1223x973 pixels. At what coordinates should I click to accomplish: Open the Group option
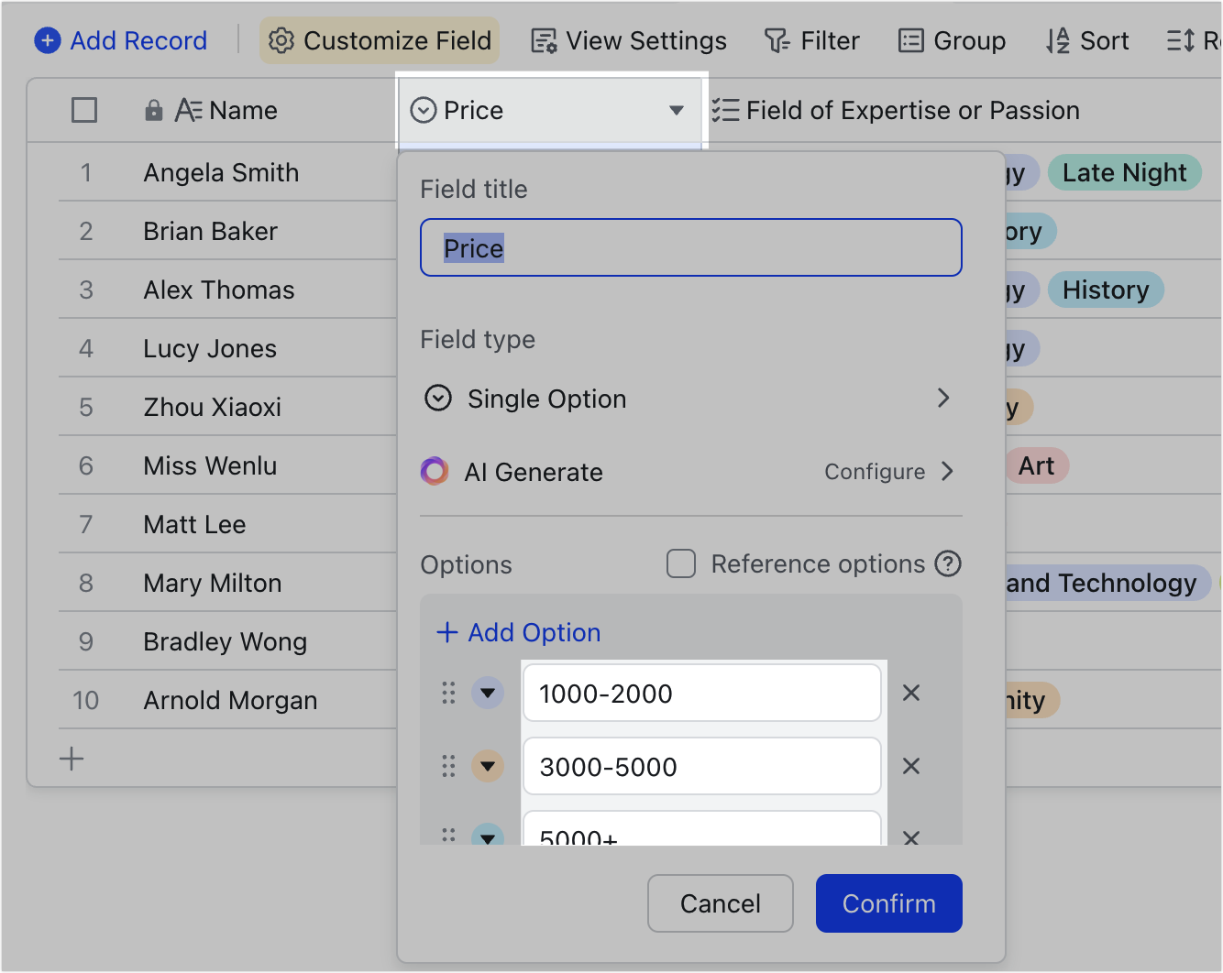[952, 40]
